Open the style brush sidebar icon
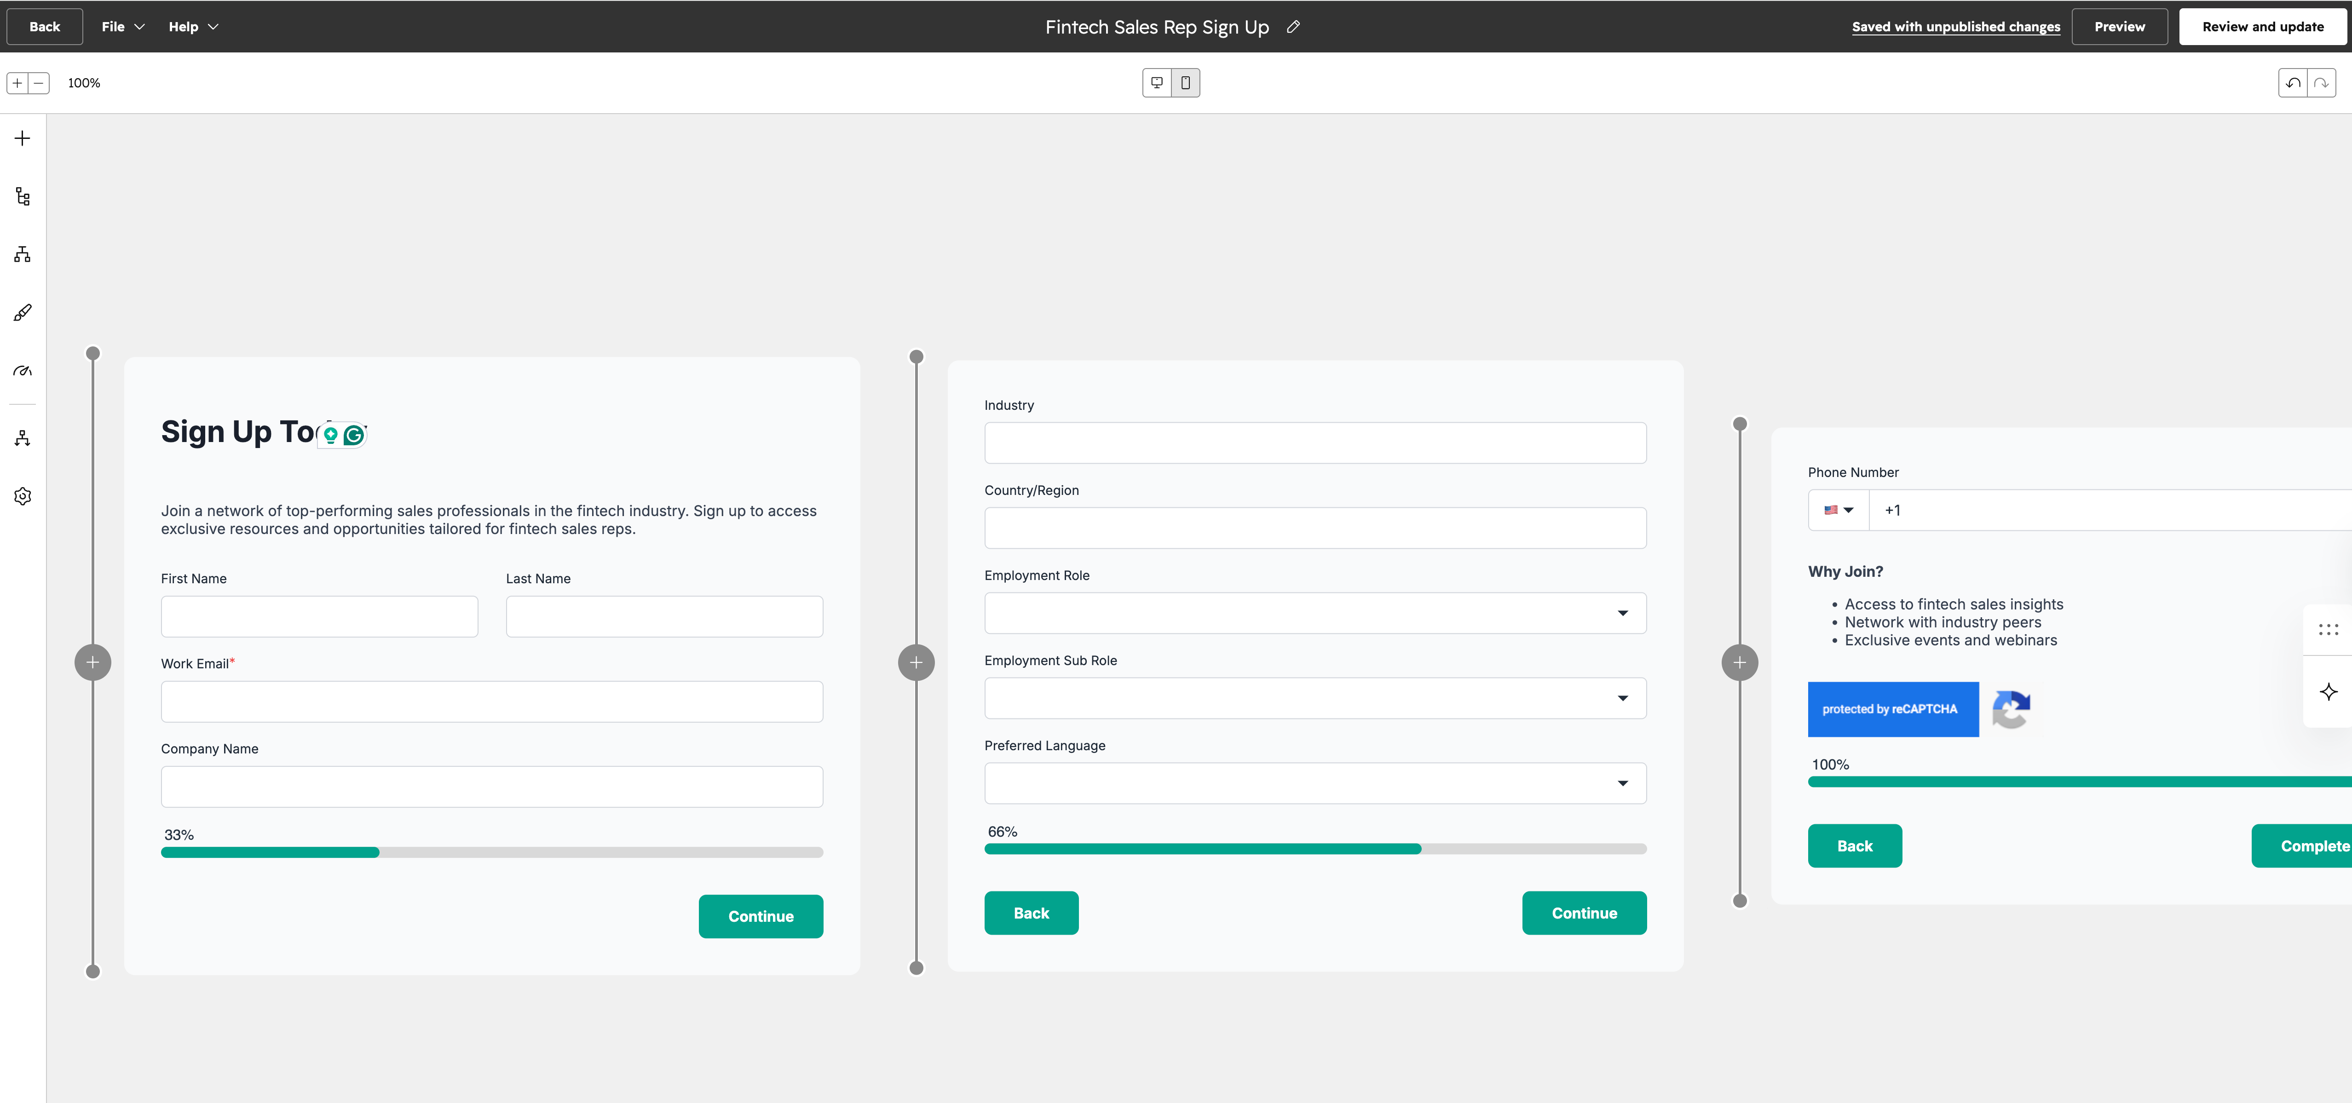Screen dimensions: 2352x1103 pos(23,312)
